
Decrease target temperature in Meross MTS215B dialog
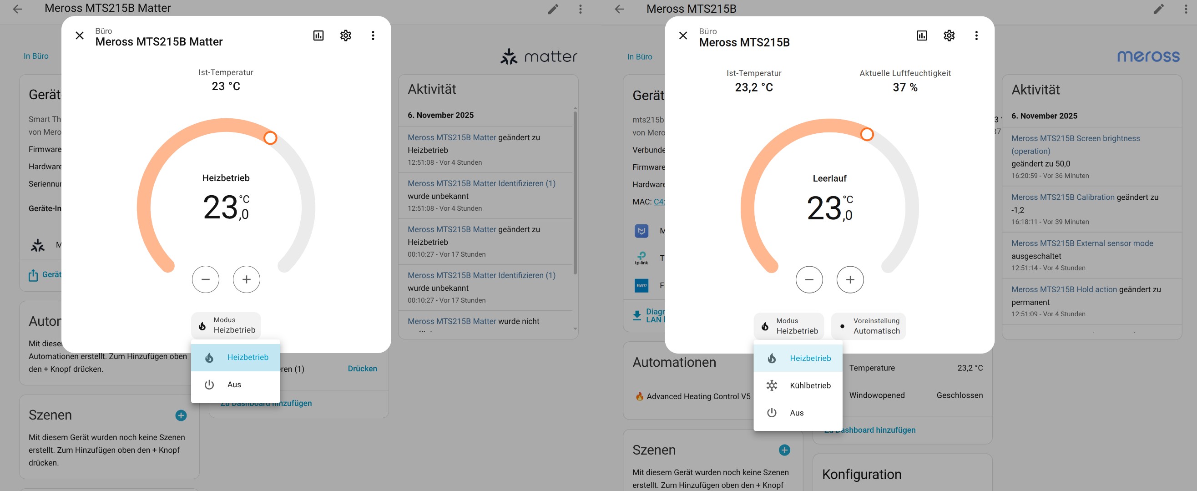coord(809,280)
